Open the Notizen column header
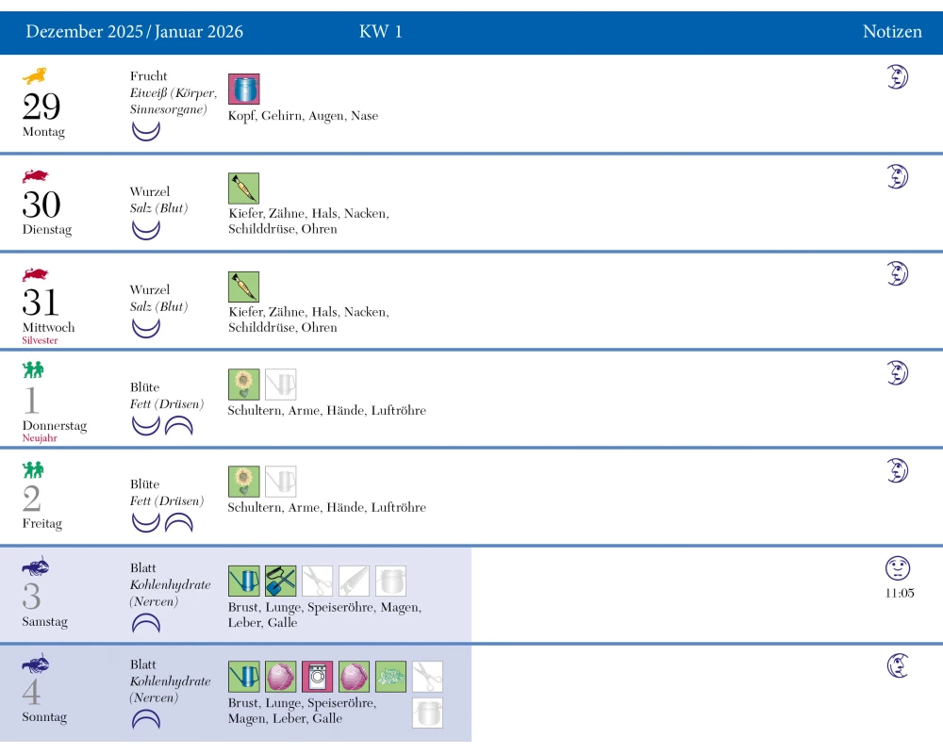Screen dimensions: 943x754 pos(892,32)
